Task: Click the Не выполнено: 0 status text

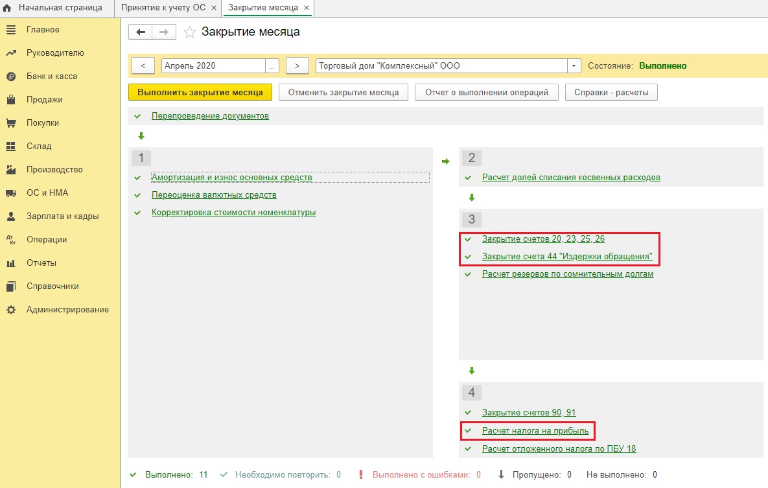Action: click(622, 475)
